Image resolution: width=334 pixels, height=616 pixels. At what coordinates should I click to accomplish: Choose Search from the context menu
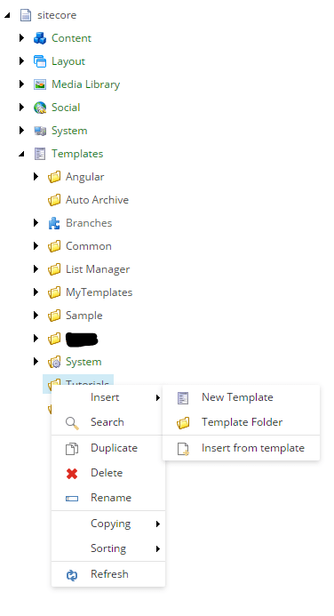click(107, 422)
